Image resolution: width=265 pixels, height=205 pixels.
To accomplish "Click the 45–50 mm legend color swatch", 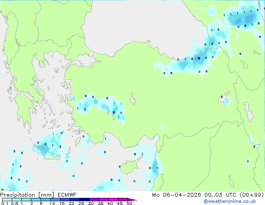I will pos(123,200).
